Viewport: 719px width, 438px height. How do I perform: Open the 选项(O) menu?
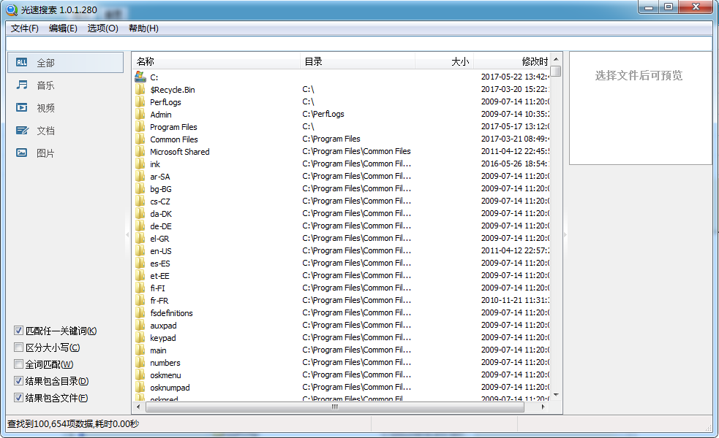click(x=102, y=28)
